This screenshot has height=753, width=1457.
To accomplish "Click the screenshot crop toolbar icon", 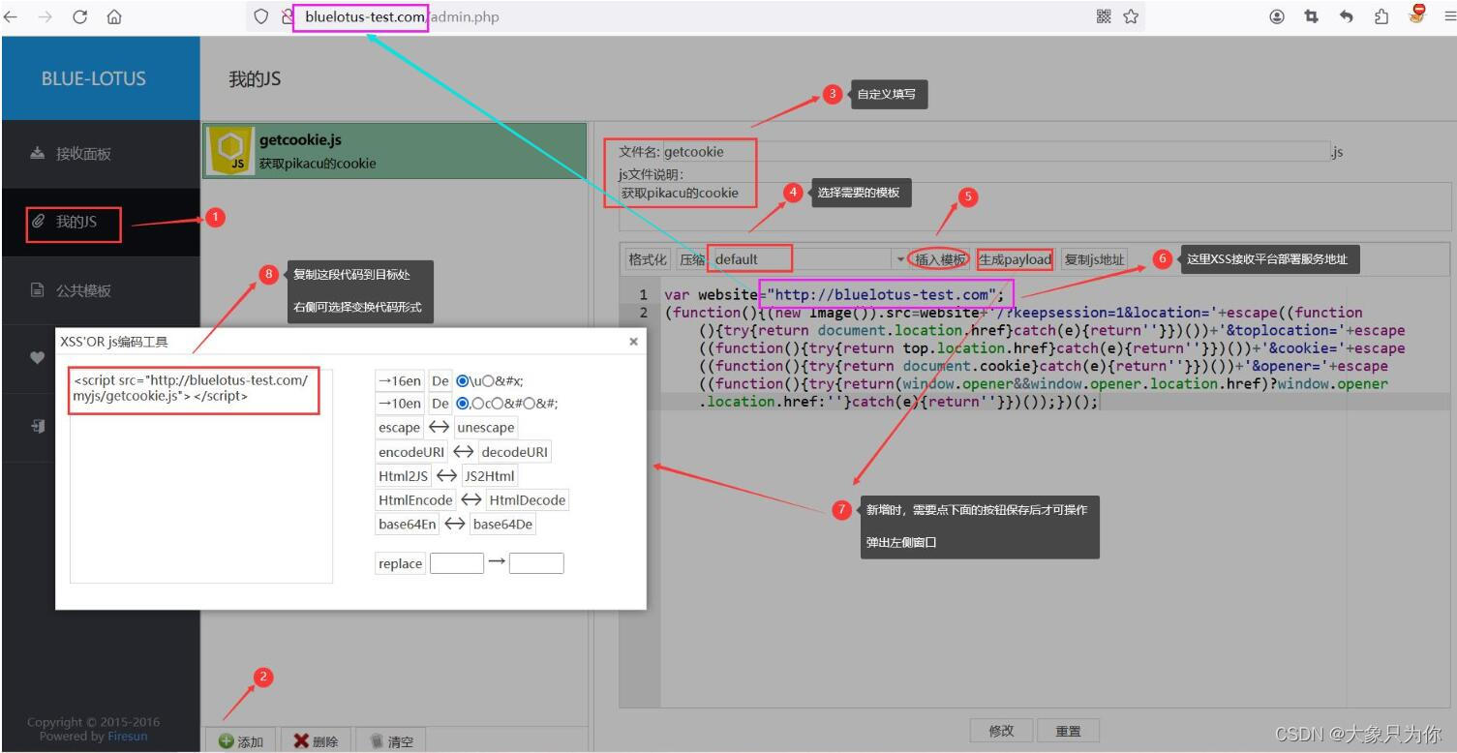I will pos(1312,16).
